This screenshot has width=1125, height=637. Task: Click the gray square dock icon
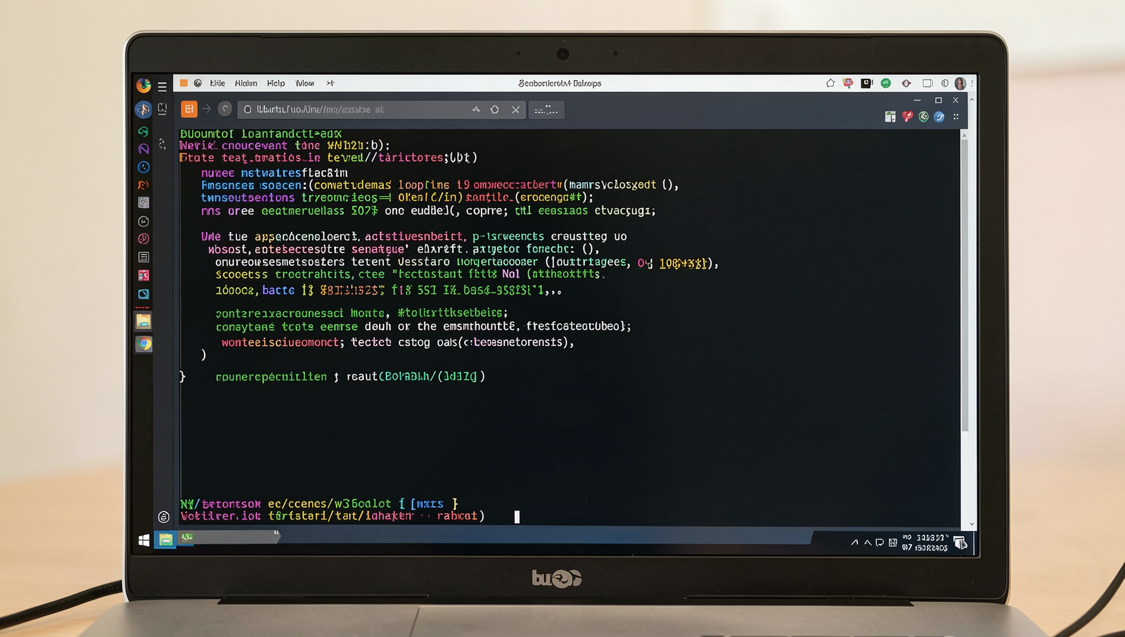[143, 202]
